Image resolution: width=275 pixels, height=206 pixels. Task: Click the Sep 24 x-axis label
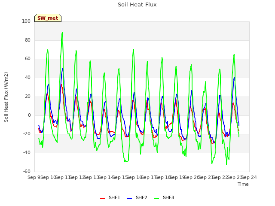249,177
